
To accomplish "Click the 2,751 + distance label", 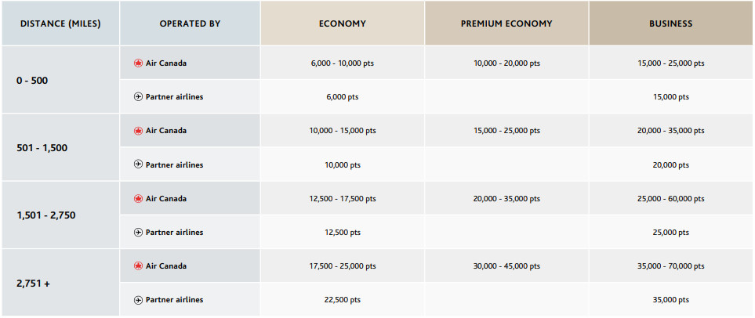I will (x=33, y=283).
